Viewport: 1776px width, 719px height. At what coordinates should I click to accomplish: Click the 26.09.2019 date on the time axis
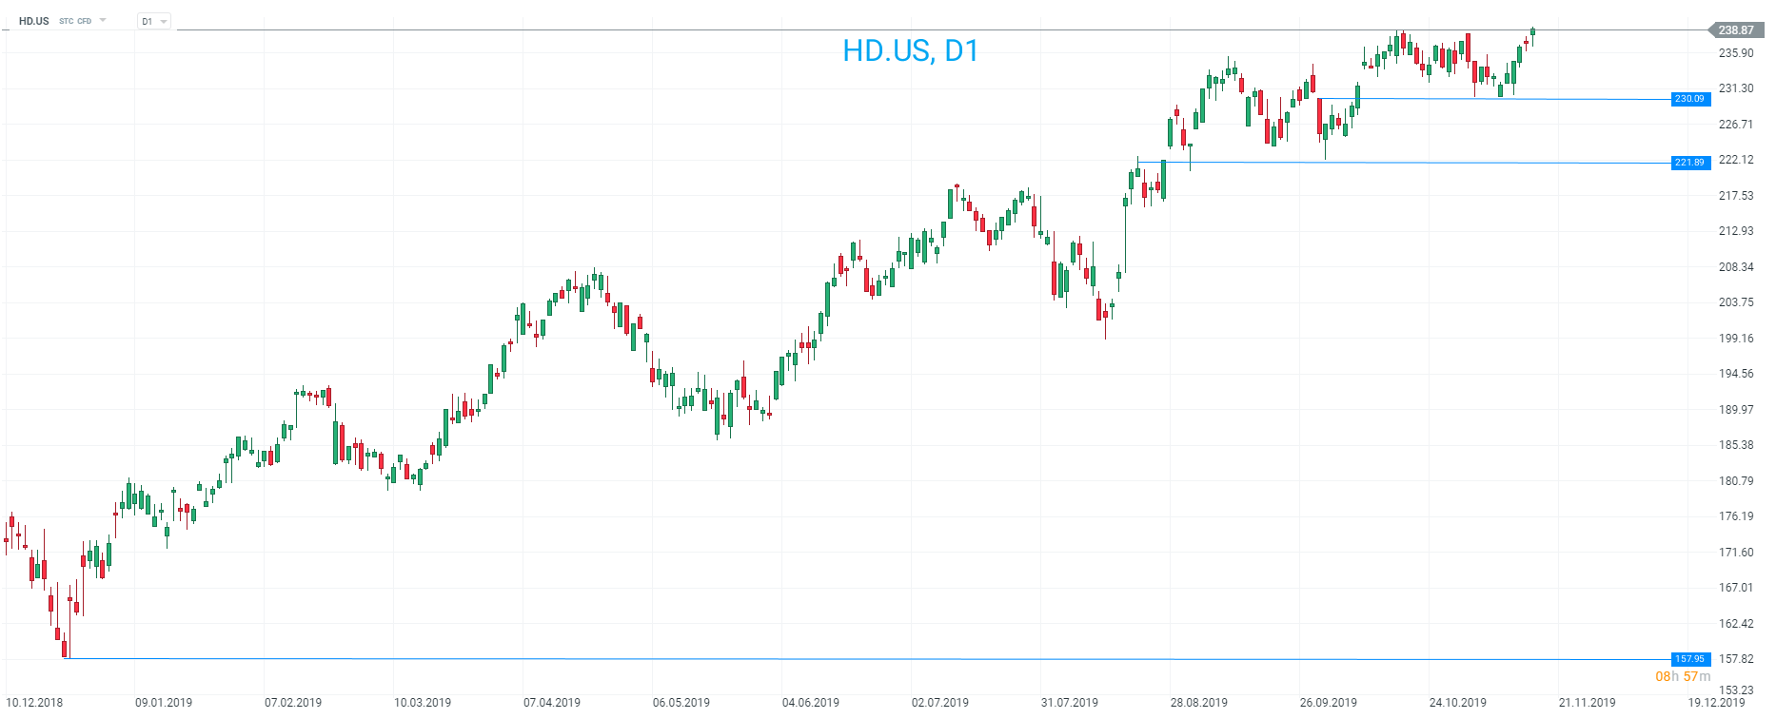(1329, 703)
